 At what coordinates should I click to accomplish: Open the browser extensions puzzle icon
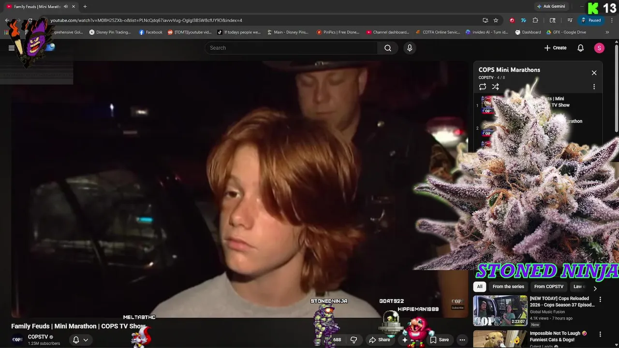[x=535, y=20]
